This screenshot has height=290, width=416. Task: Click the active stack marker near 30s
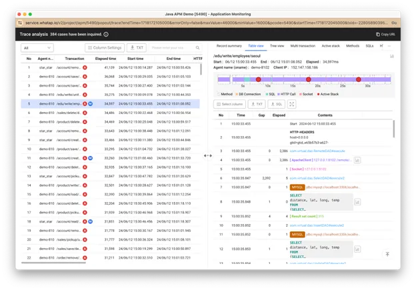(359, 79)
